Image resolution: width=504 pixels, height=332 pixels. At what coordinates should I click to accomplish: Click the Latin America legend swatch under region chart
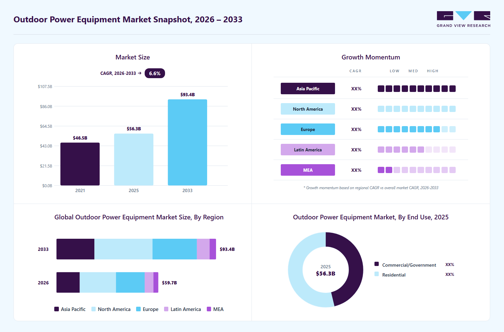click(x=166, y=309)
